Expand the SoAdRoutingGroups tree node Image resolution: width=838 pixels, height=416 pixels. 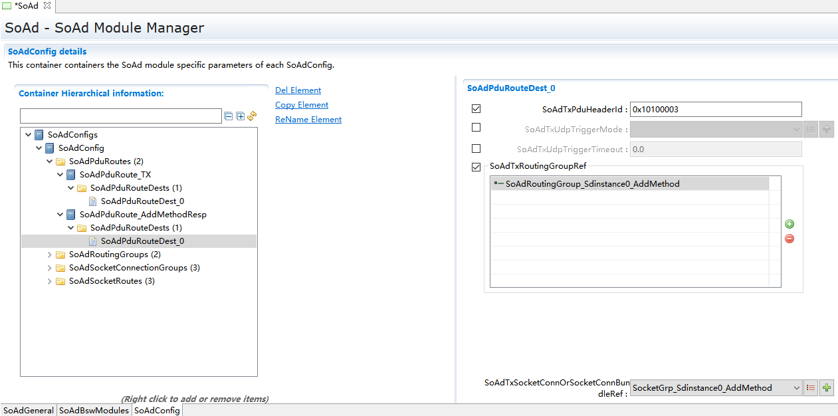click(50, 255)
